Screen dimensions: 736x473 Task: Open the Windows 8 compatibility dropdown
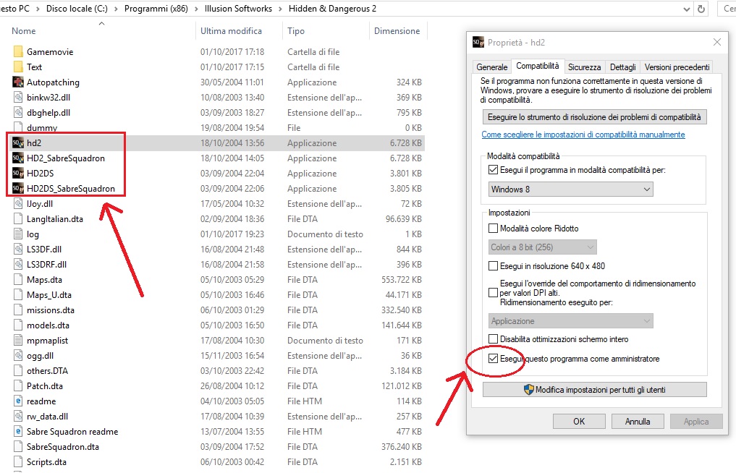point(570,189)
